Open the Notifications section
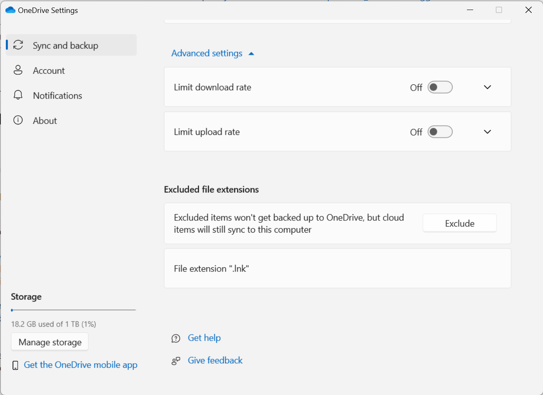The width and height of the screenshot is (543, 395). pyautogui.click(x=57, y=95)
